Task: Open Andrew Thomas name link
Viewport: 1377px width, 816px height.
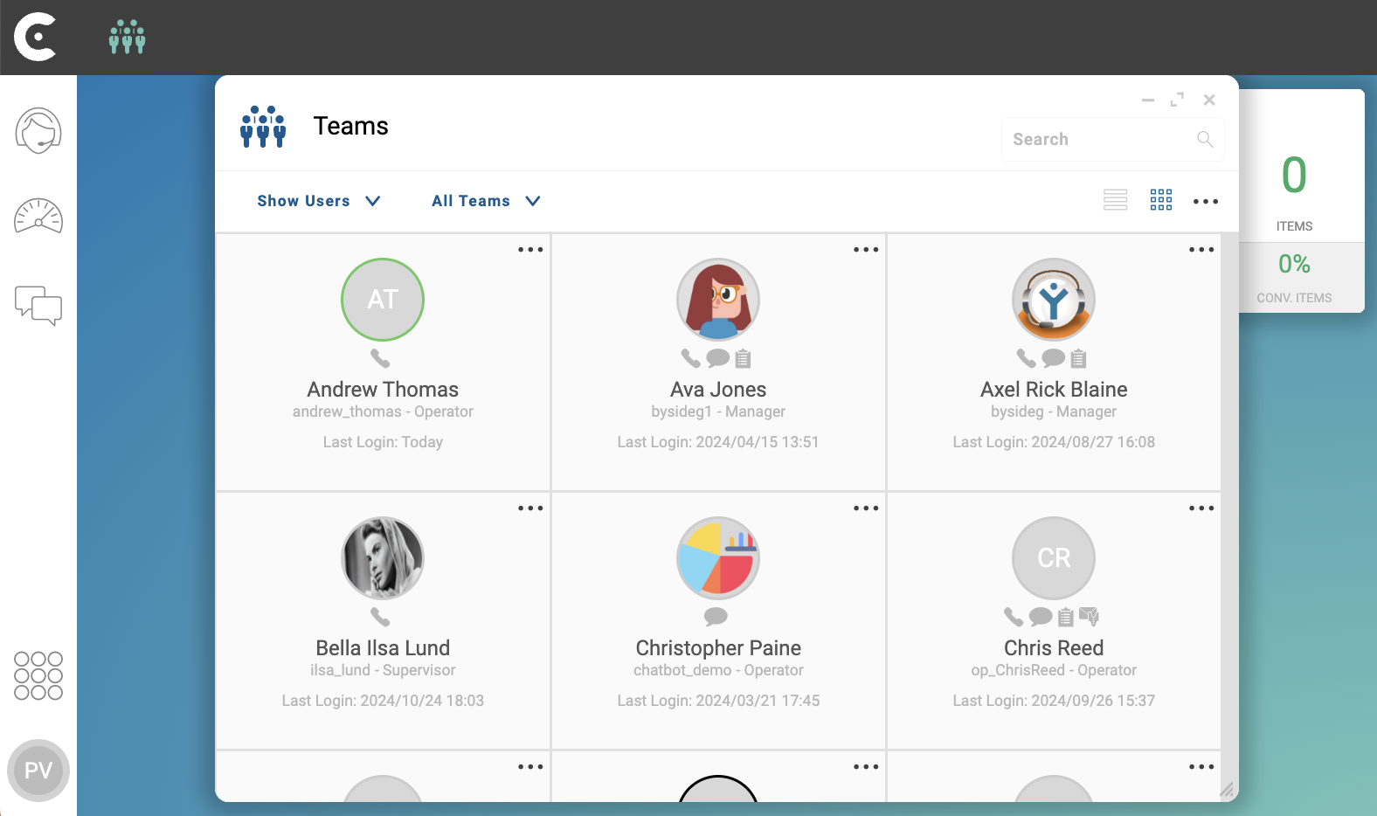Action: coord(383,390)
